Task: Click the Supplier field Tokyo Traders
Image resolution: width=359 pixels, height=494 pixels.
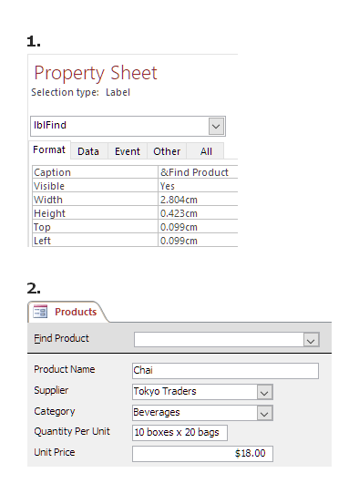Action: pos(195,392)
